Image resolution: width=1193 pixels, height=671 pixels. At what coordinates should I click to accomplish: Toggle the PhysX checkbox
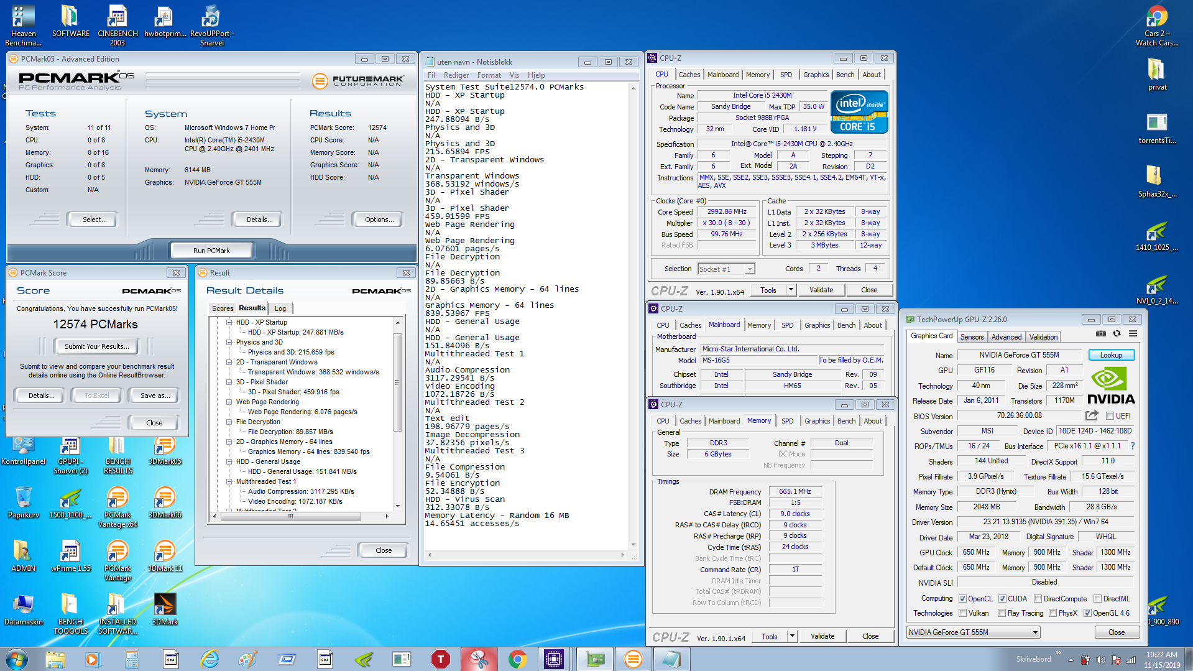click(1053, 613)
